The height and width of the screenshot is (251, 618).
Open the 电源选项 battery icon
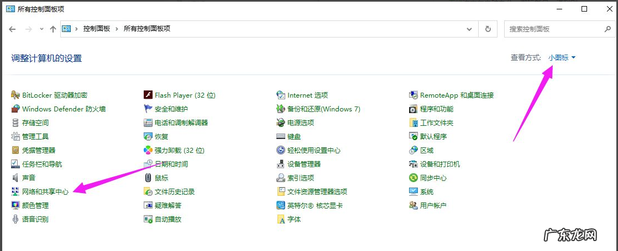[281, 123]
